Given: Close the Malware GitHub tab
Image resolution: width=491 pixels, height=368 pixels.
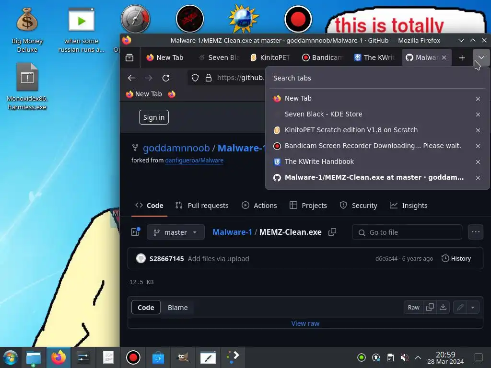Looking at the screenshot, I should [x=444, y=57].
